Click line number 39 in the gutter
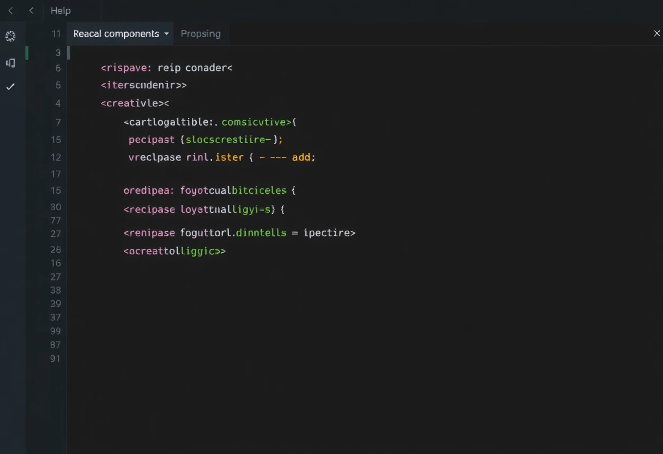The width and height of the screenshot is (663, 454). [56, 303]
